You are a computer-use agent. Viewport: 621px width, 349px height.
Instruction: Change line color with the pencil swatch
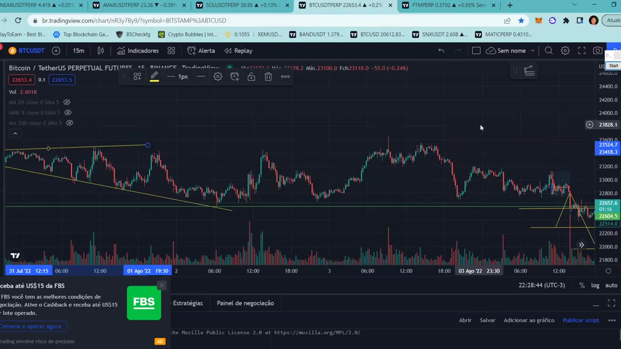[x=154, y=77]
